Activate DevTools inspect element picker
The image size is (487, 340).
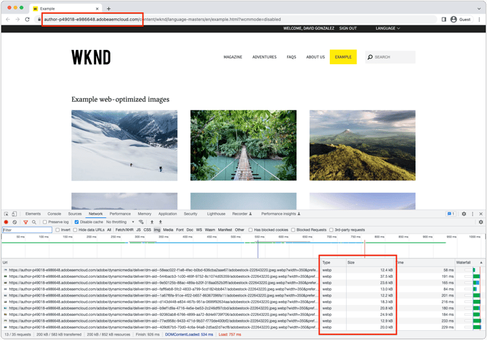click(6, 214)
